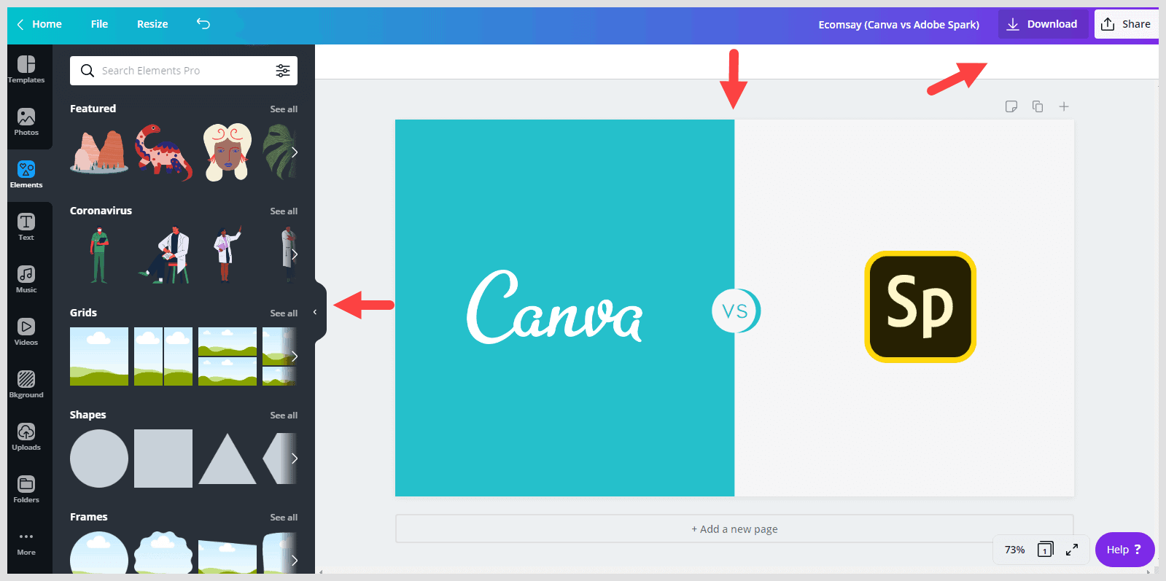Open the Bkground sidebar panel

pyautogui.click(x=26, y=385)
